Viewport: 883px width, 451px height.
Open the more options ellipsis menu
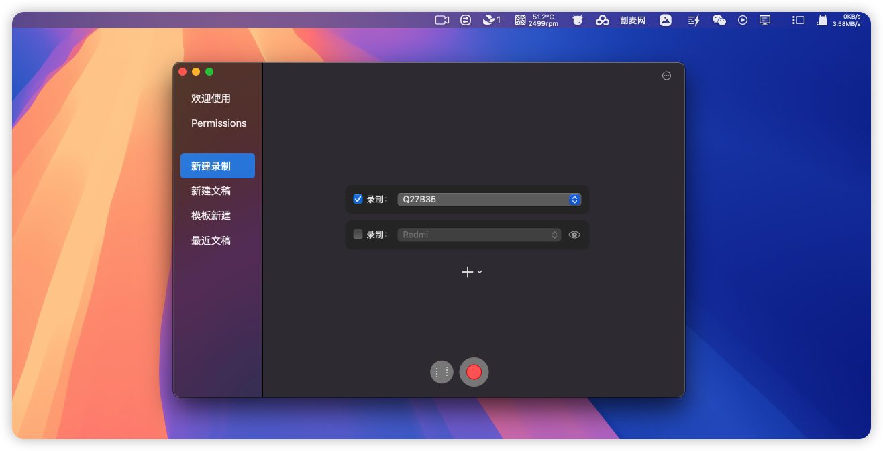pos(666,76)
